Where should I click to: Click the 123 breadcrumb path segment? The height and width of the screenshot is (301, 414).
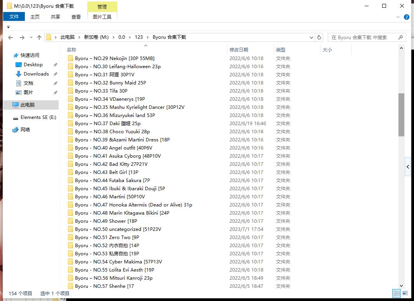(139, 37)
